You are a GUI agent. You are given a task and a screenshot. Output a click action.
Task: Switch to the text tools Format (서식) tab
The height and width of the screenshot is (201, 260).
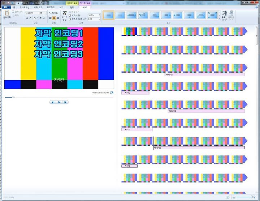[x=85, y=8]
